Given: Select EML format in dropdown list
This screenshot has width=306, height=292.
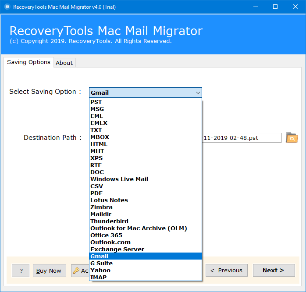Looking at the screenshot, I should coord(146,116).
